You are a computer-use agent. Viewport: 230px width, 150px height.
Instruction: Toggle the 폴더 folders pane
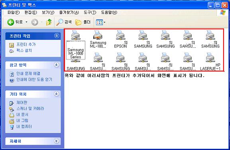point(83,22)
